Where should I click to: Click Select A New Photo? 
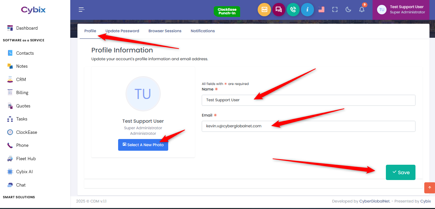[143, 145]
